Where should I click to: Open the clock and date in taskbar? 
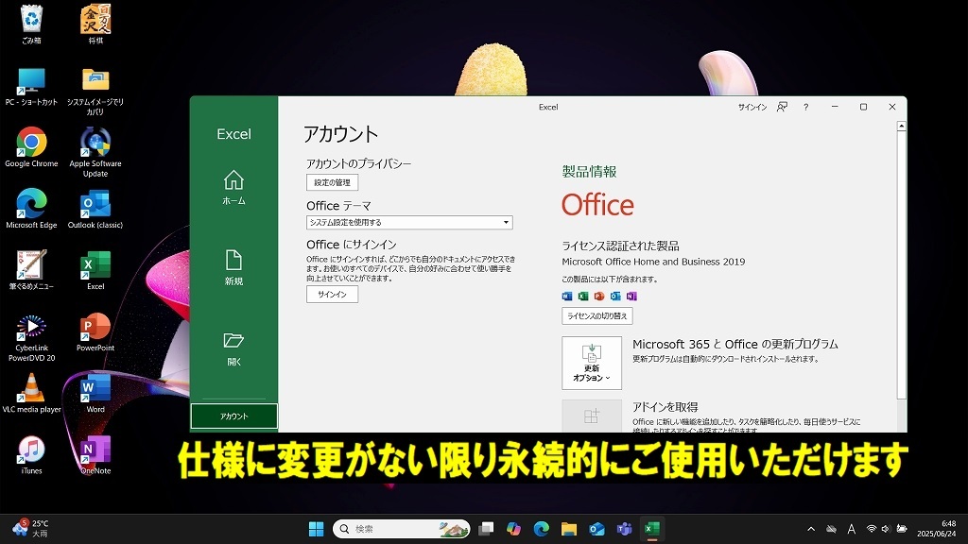pos(937,529)
